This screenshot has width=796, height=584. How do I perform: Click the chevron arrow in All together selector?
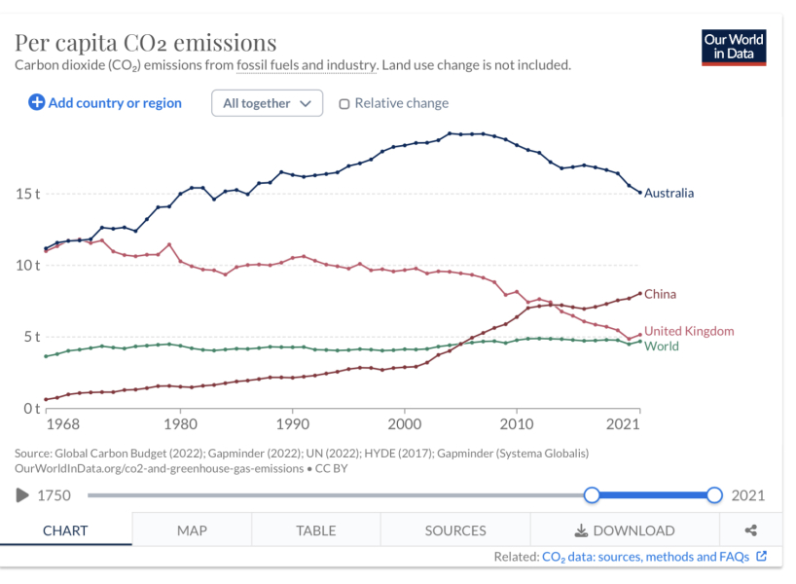pyautogui.click(x=306, y=103)
